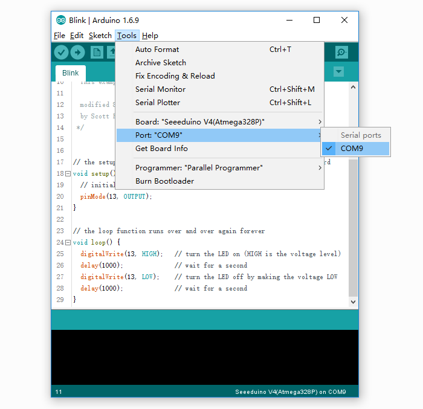Click the pinMode(13, OUTPUT) code line
Screen dimensions: 423x409
coord(116,196)
